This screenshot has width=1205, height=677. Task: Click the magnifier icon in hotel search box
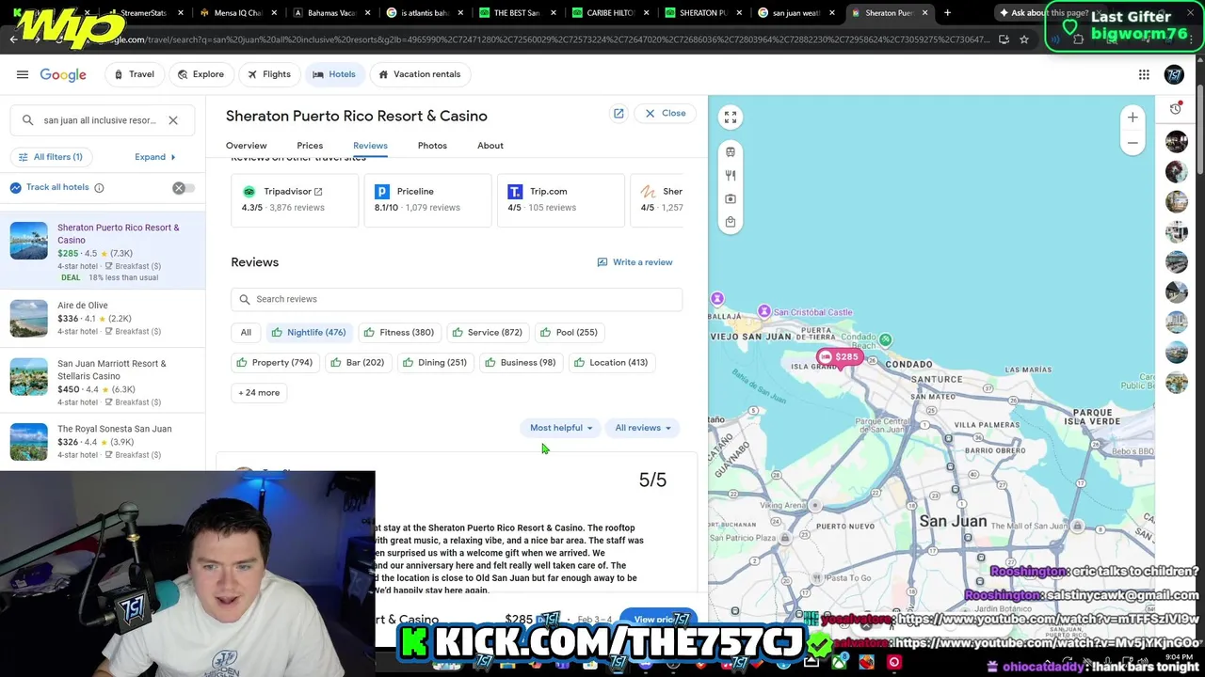(27, 120)
